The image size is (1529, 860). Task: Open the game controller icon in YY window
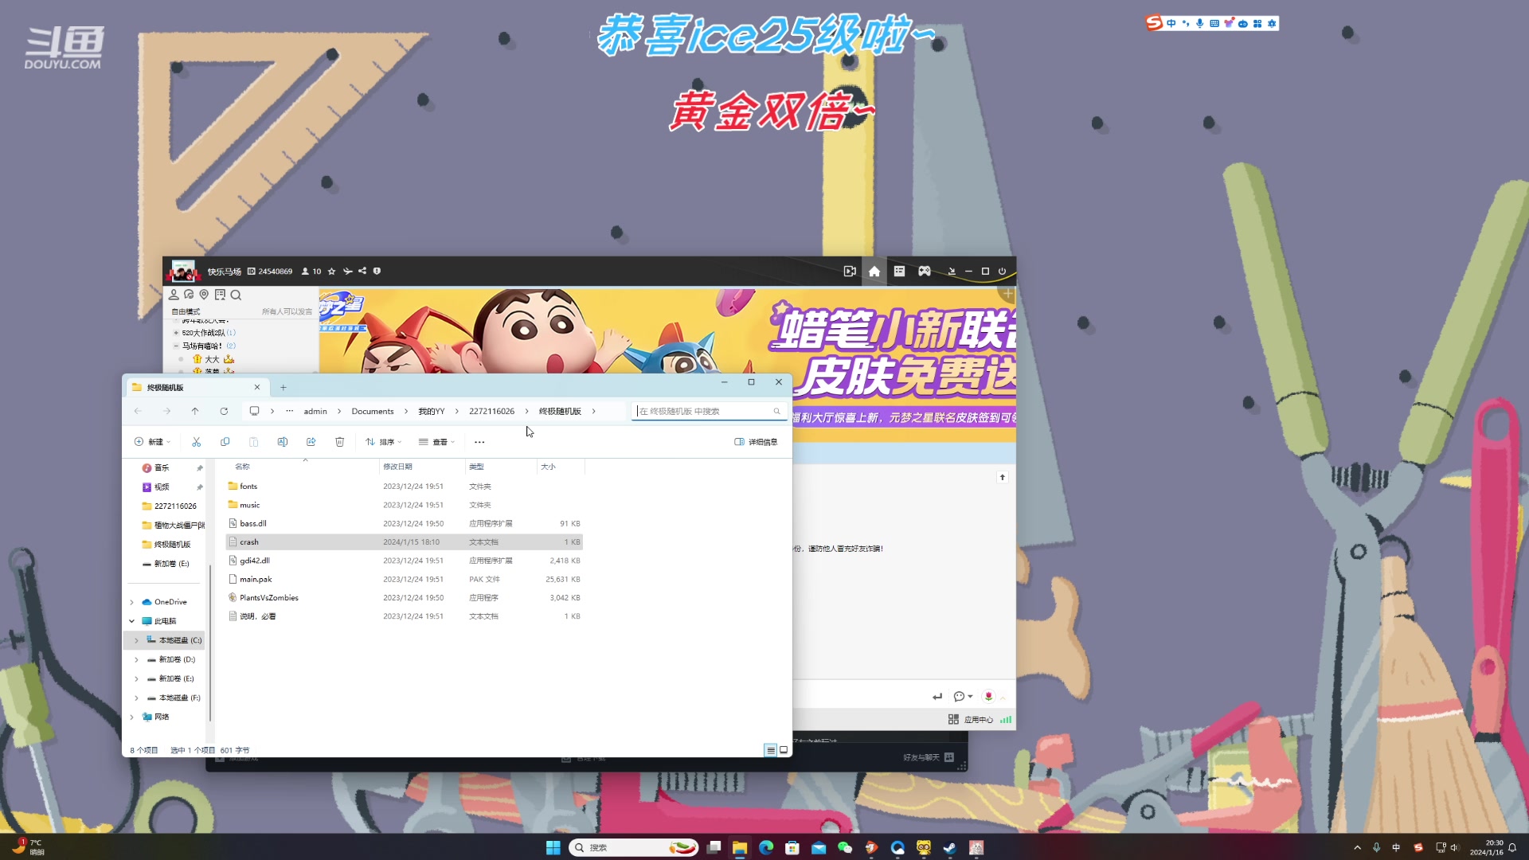[x=924, y=272]
